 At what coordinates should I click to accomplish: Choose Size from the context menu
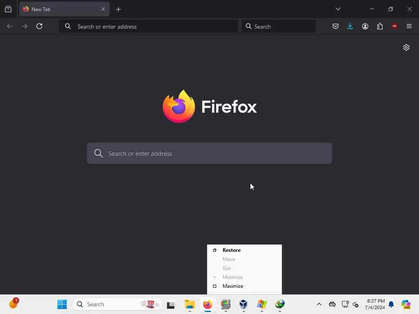(245, 268)
